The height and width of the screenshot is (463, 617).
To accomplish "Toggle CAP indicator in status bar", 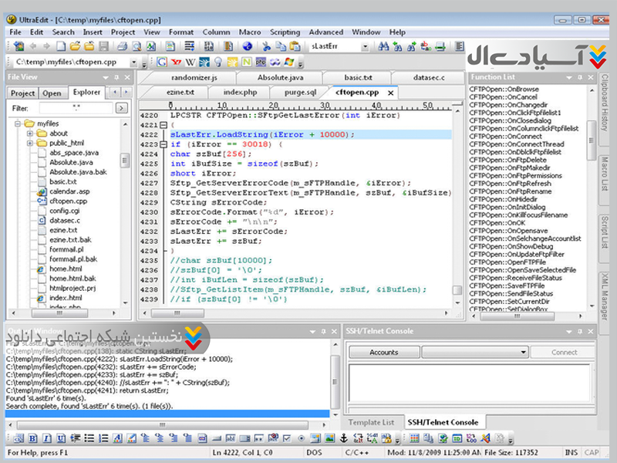I will point(592,453).
